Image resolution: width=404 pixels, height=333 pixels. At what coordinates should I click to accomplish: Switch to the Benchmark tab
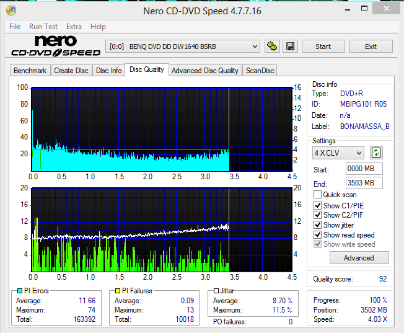[x=30, y=71]
